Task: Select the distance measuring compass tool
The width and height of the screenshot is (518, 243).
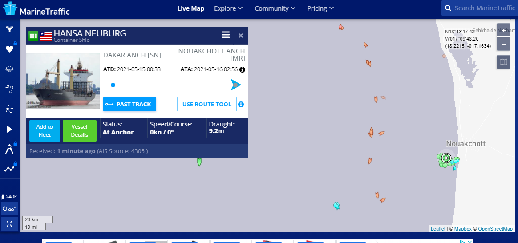Action: pyautogui.click(x=10, y=149)
